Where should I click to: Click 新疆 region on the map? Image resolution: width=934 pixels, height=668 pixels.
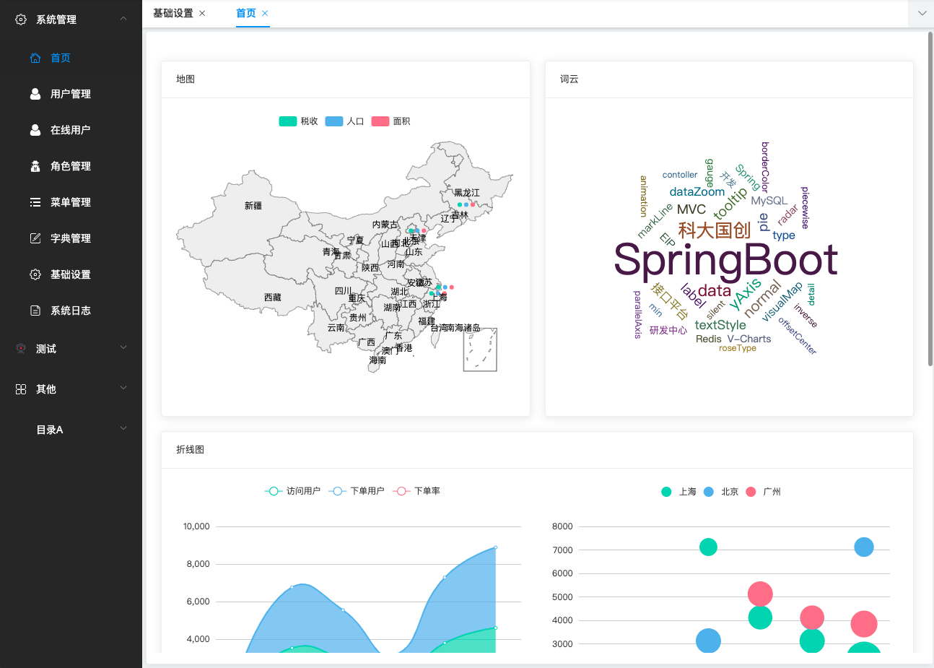point(253,206)
